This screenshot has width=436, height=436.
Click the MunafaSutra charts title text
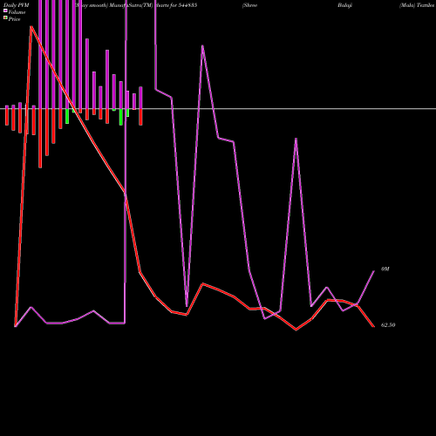(136, 5)
